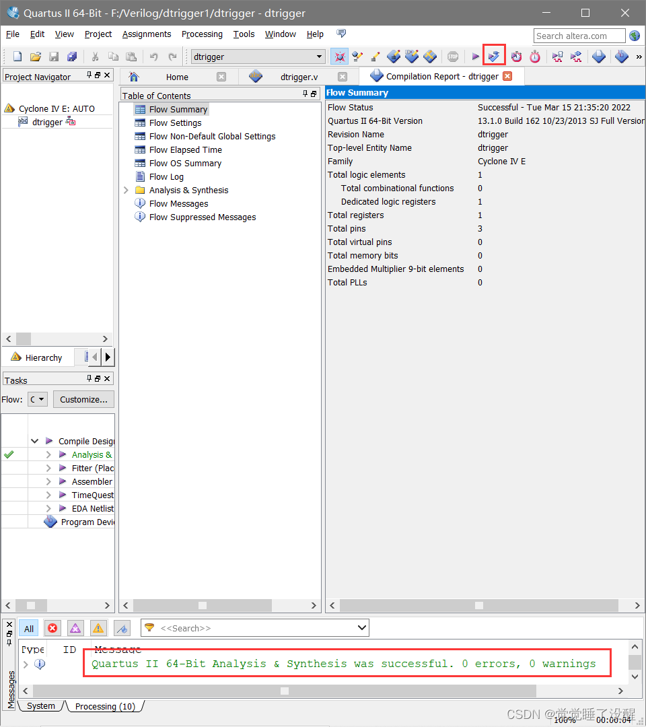Redo the action from the toolbar

[172, 57]
